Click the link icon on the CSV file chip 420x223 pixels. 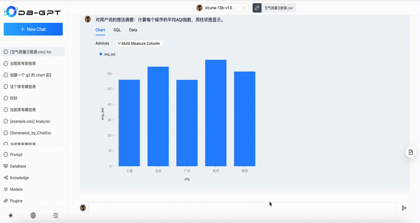pos(257,8)
